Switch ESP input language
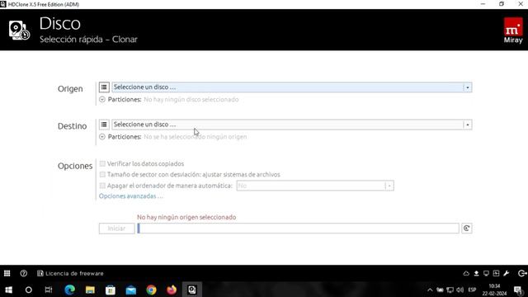The image size is (528, 297). (x=472, y=290)
